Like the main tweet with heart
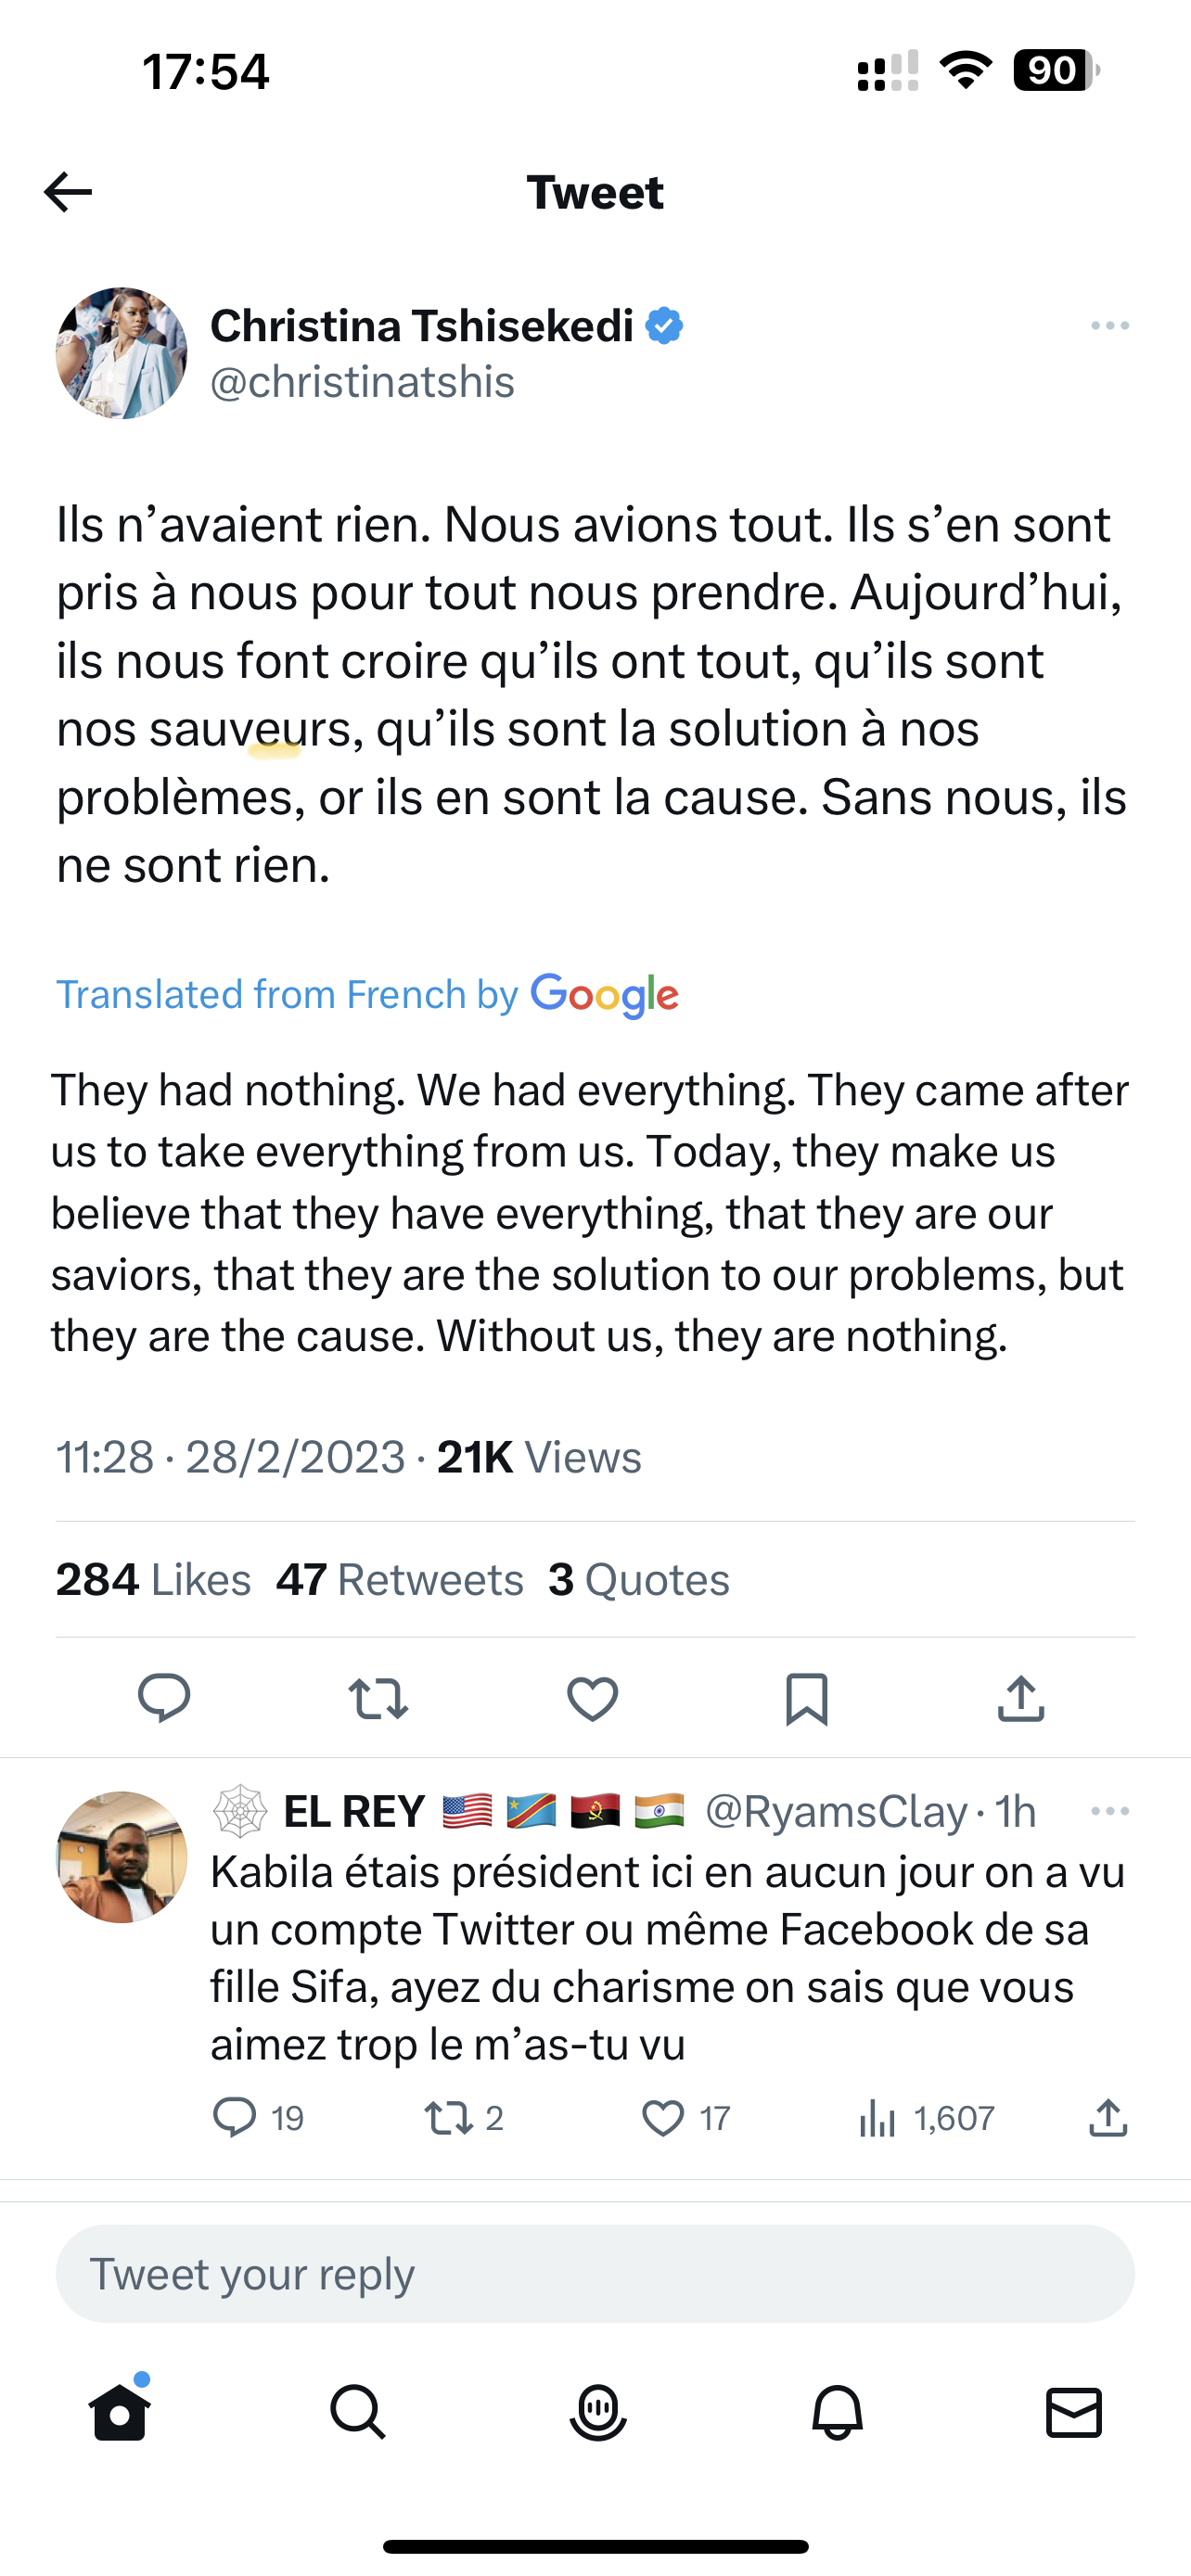The width and height of the screenshot is (1191, 2576). [x=592, y=1698]
